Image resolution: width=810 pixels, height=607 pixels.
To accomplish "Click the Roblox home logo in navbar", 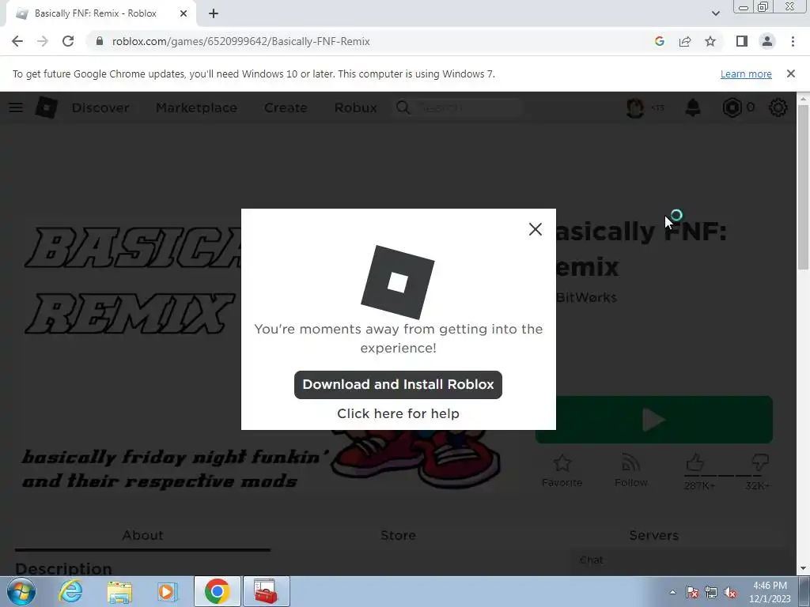I will tap(46, 107).
